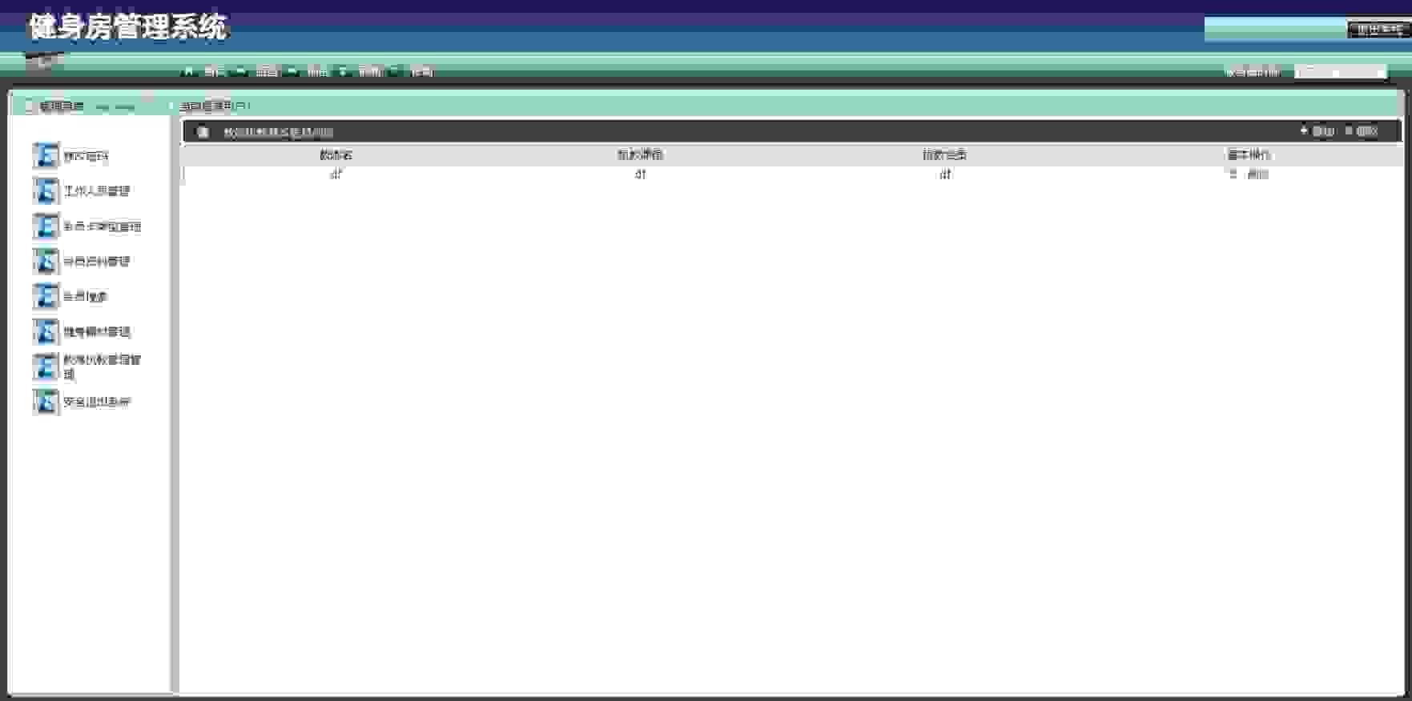The height and width of the screenshot is (701, 1412).
Task: Open the 教练执教管理 sidebar item
Action: [x=103, y=367]
